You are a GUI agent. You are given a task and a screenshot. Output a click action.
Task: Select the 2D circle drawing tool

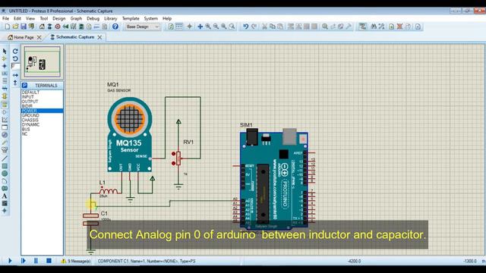(5, 174)
